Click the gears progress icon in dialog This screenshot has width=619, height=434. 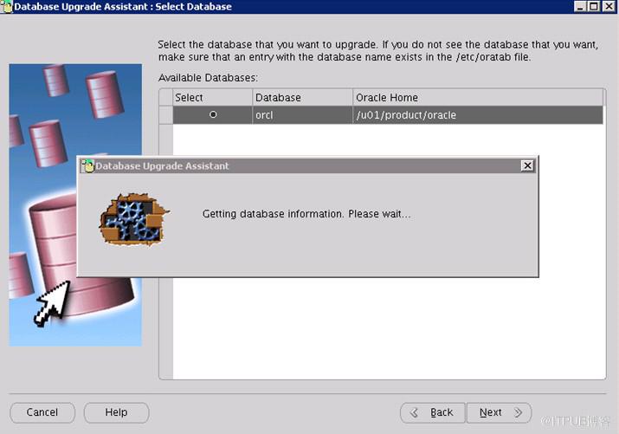pos(134,219)
